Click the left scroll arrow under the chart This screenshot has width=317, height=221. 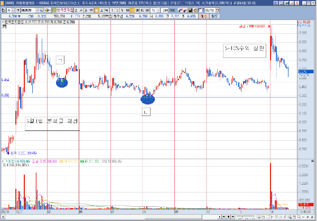point(3,217)
